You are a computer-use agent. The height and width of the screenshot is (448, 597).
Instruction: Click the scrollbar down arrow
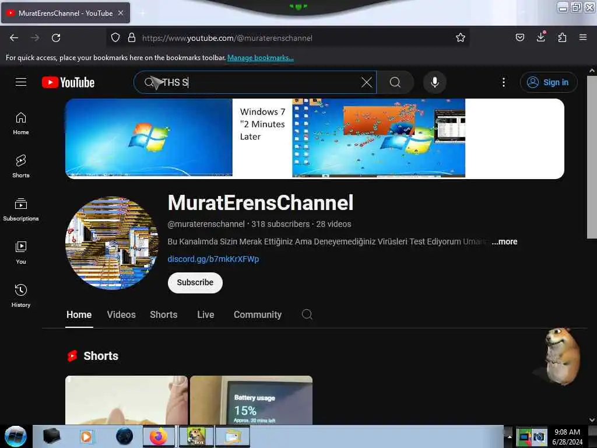point(591,420)
